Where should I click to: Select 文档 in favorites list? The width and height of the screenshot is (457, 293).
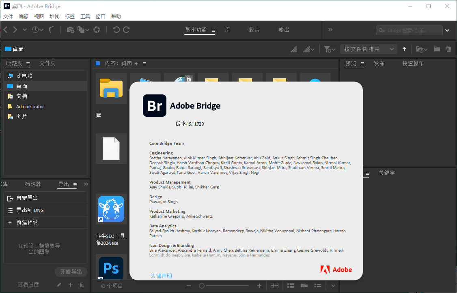coord(45,96)
